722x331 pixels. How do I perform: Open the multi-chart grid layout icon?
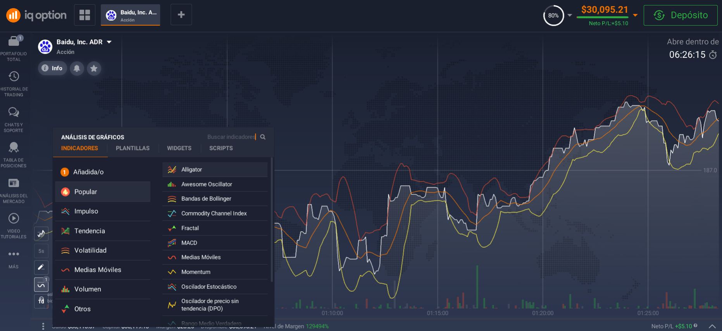pyautogui.click(x=84, y=15)
